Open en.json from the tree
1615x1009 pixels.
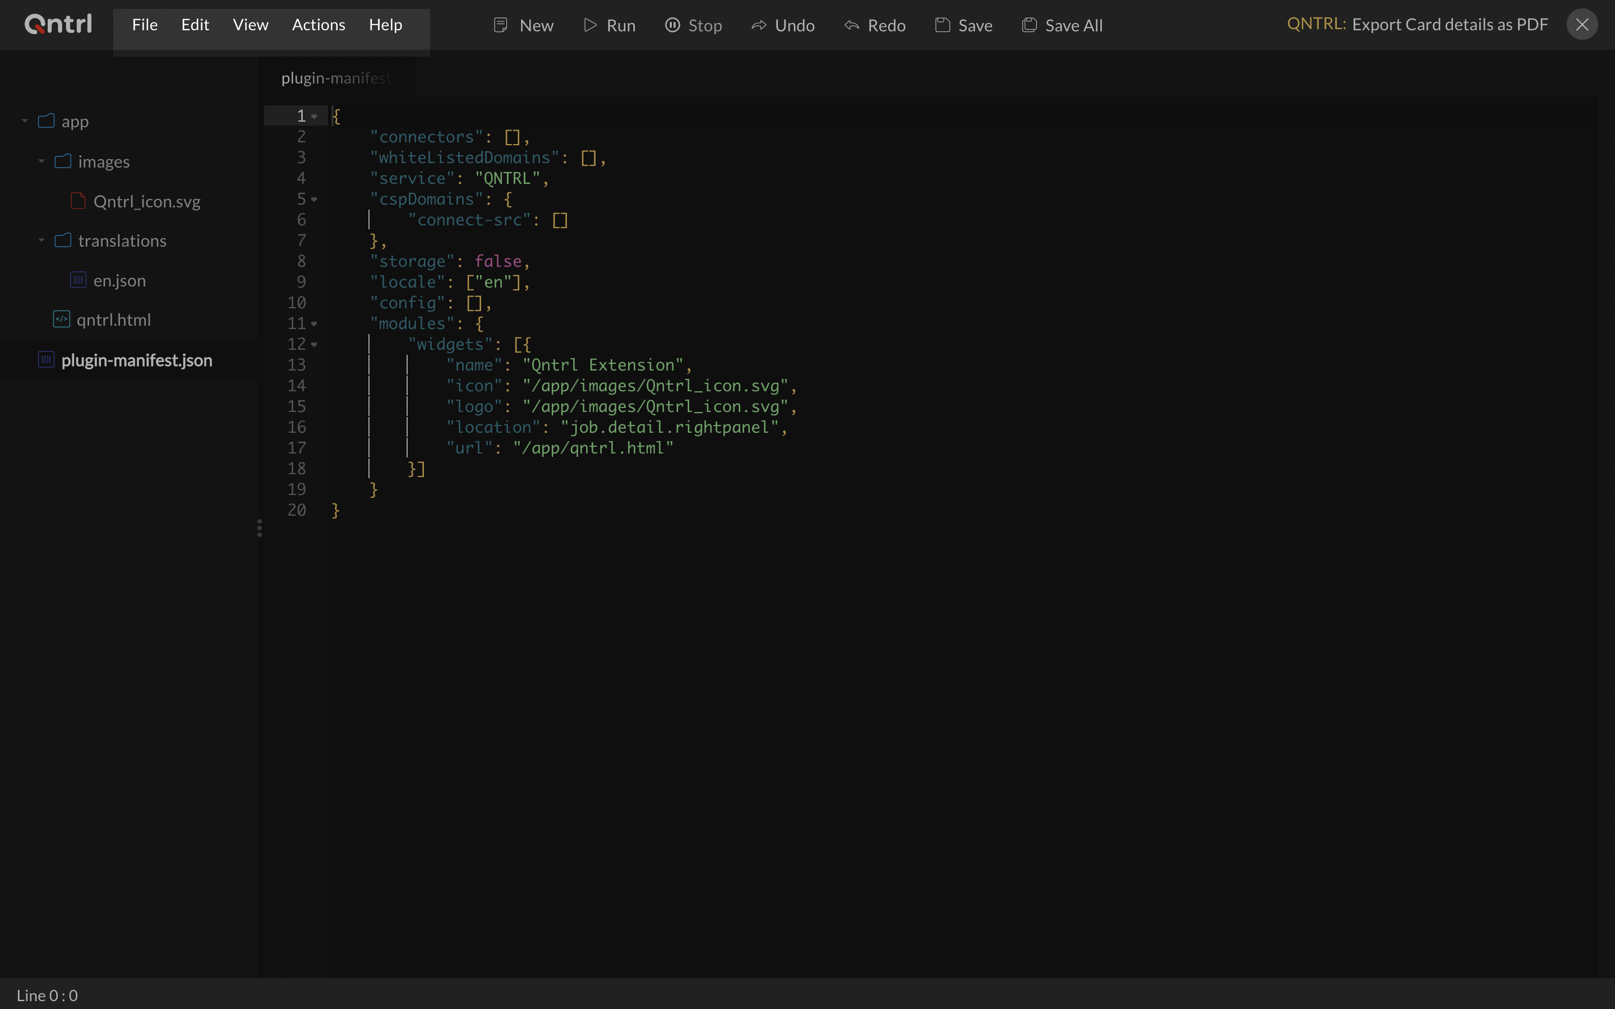(119, 280)
